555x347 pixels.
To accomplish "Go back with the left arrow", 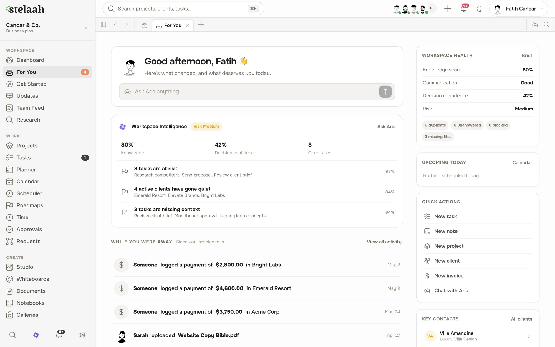I will (x=115, y=25).
